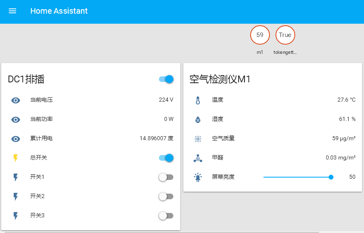
Task: Open the 当前电压 entity label
Action: tap(41, 100)
